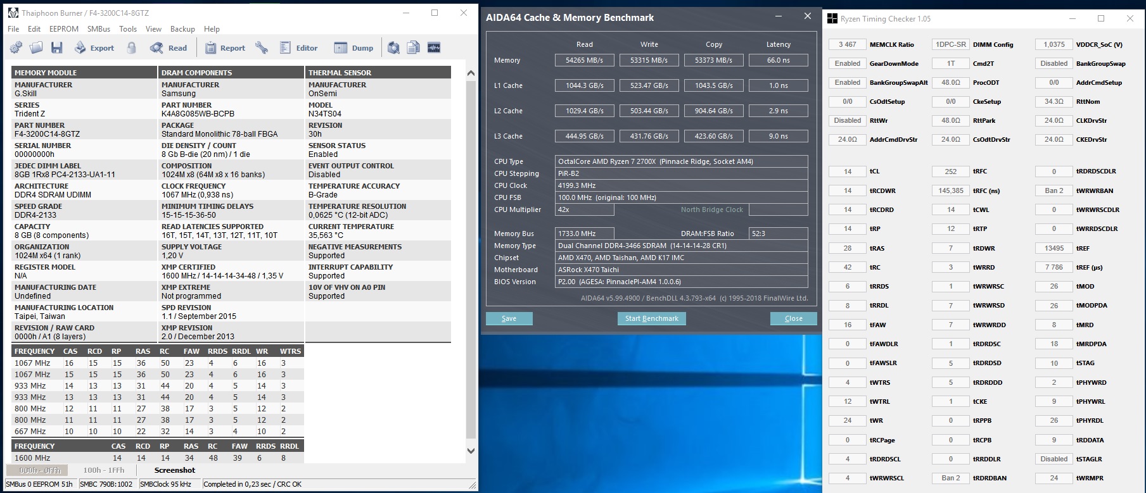1146x493 pixels.
Task: Click the floppy disk save icon
Action: (x=57, y=47)
